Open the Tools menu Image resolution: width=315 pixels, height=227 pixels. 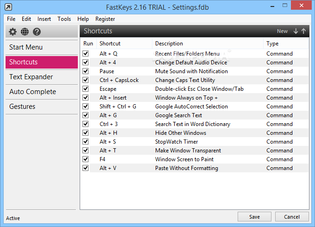tap(64, 19)
